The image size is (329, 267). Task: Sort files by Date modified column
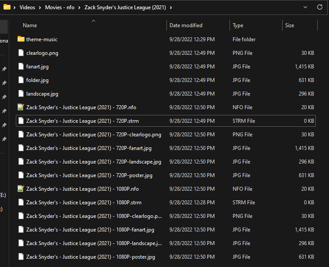tap(186, 25)
